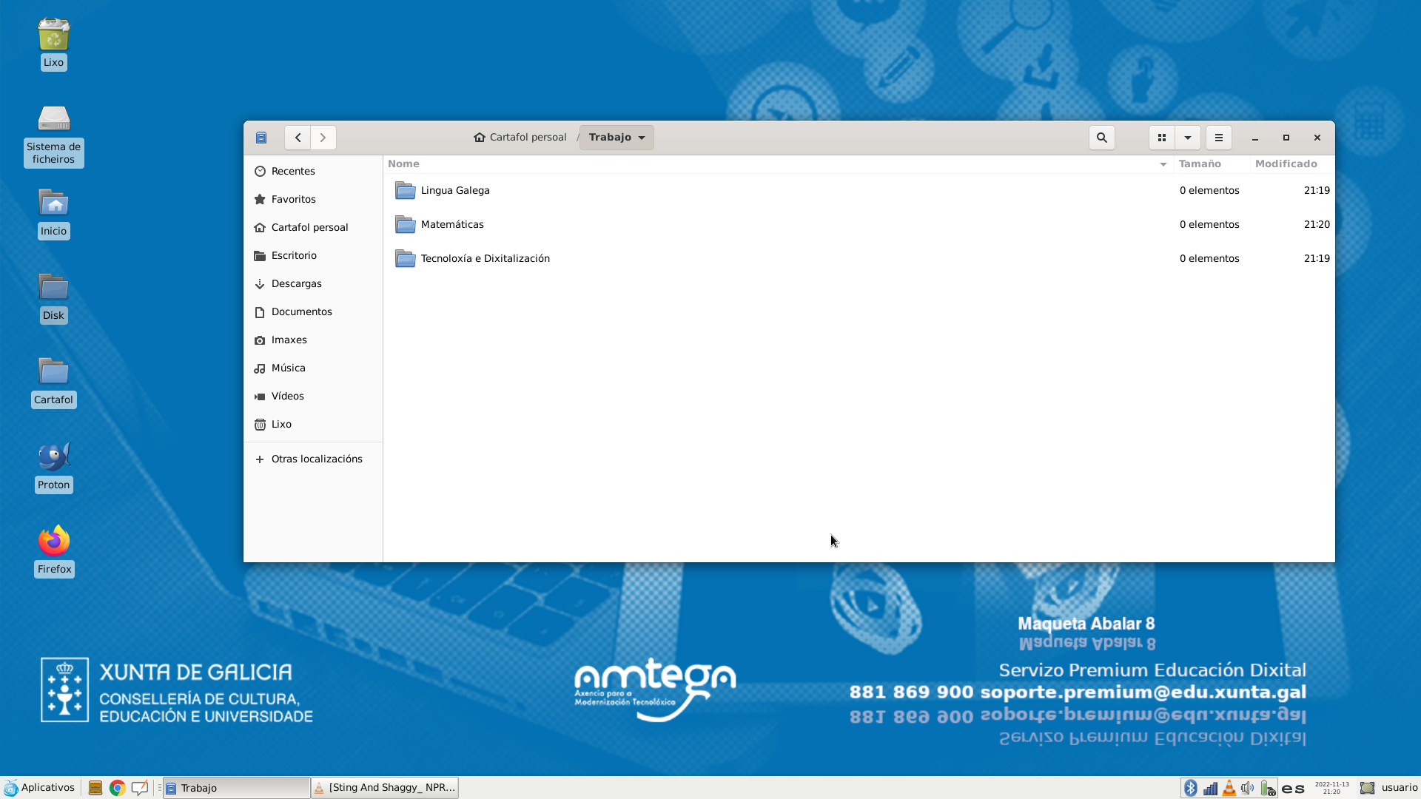1421x799 pixels.
Task: Sort by the Nome column header
Action: point(404,163)
